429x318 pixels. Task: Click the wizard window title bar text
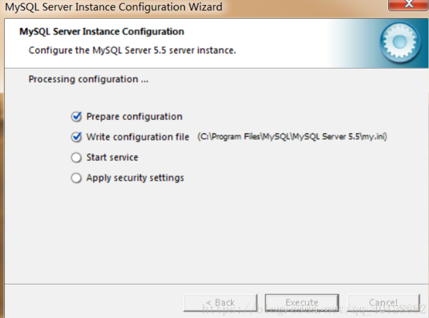114,7
